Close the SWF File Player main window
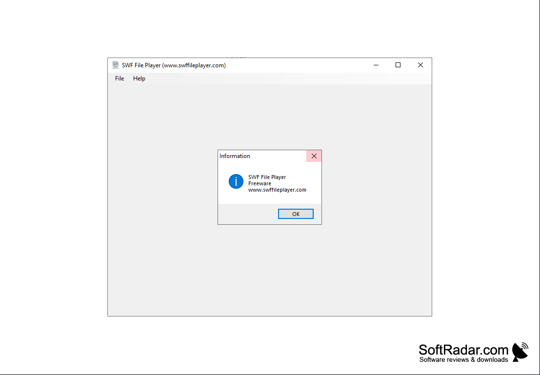The width and height of the screenshot is (540, 375). [420, 65]
